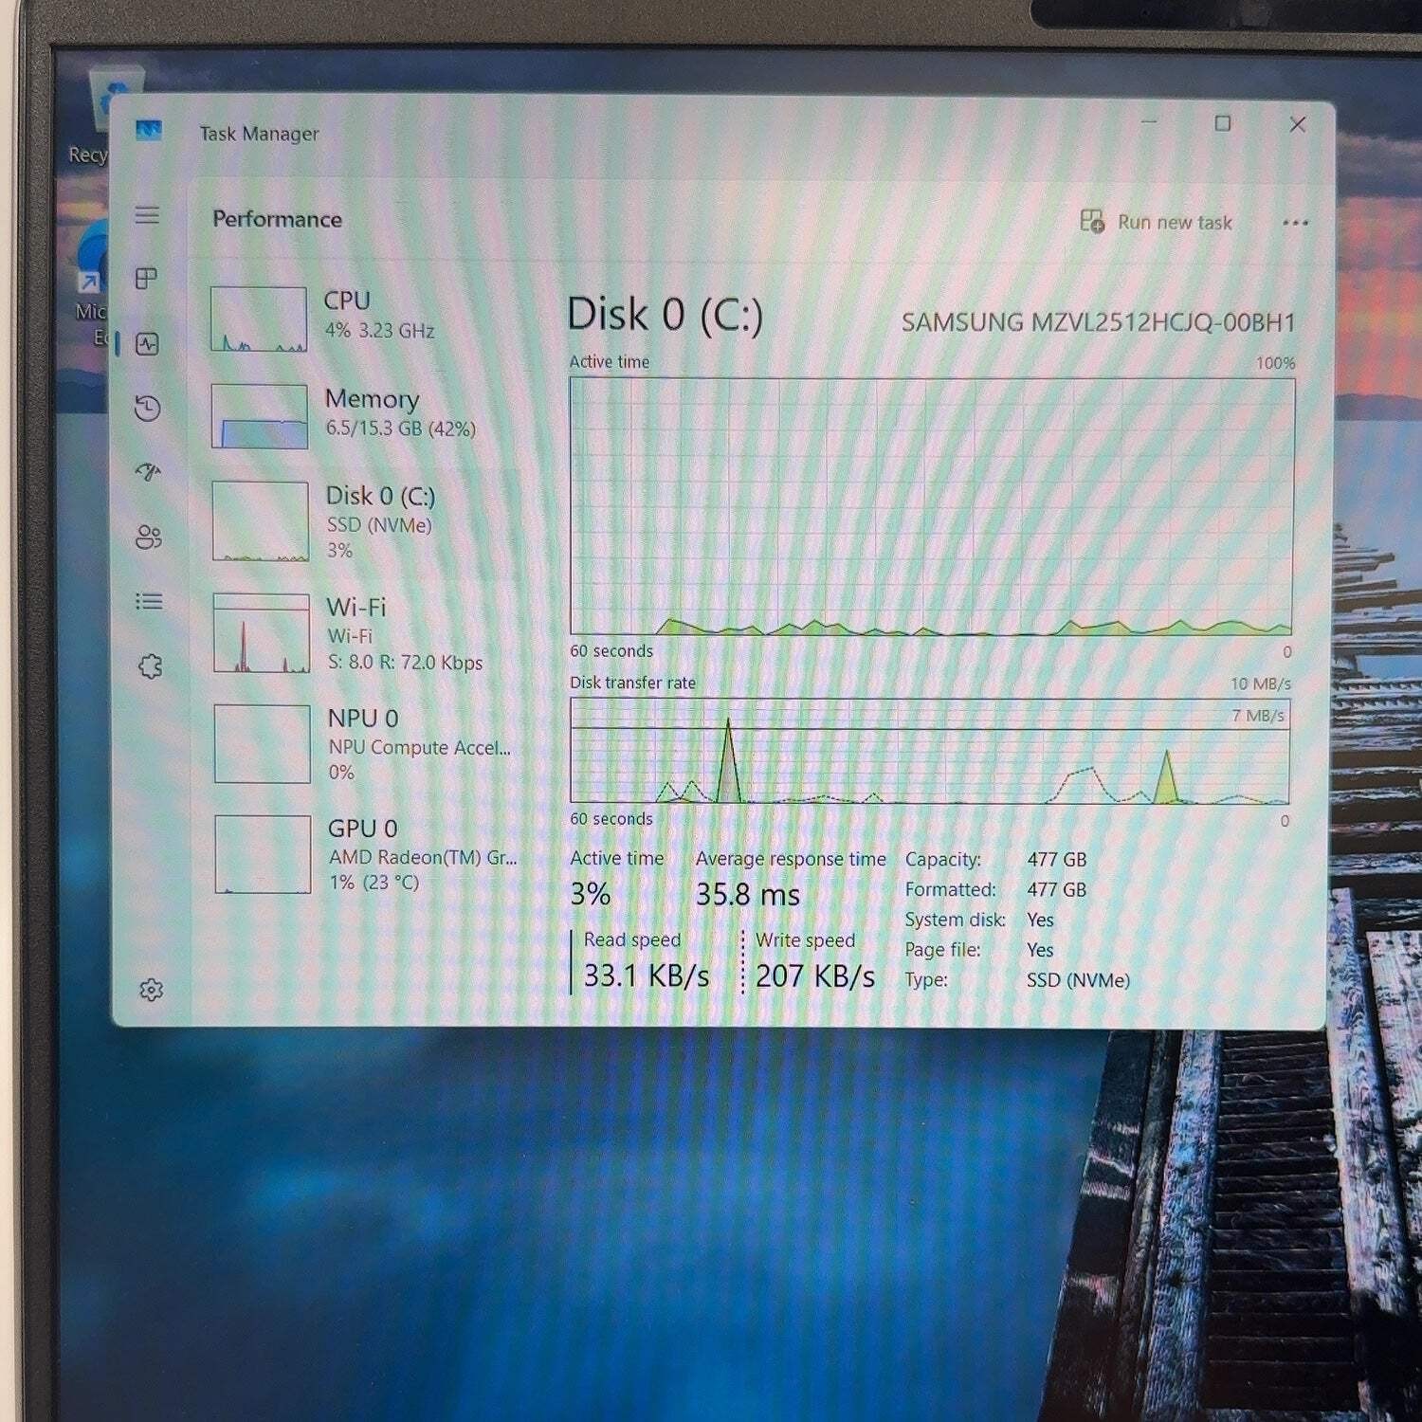Open the App history icon in sidebar

click(x=148, y=408)
